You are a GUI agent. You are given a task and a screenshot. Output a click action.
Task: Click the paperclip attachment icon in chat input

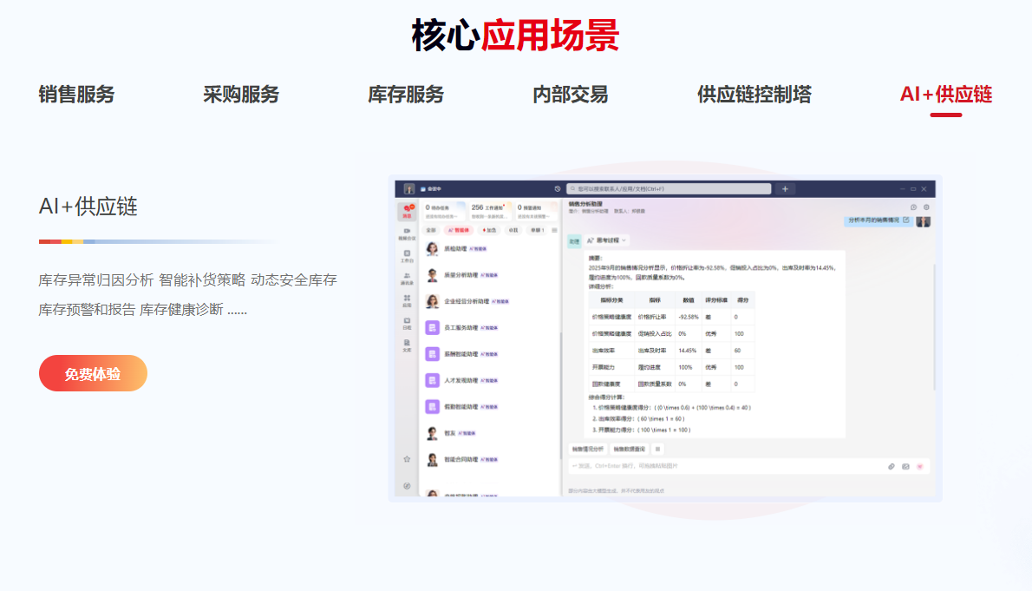892,466
